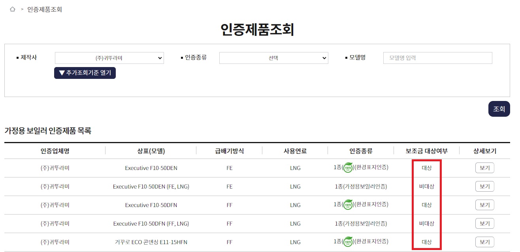Click the 사용연료 column header

click(295, 151)
